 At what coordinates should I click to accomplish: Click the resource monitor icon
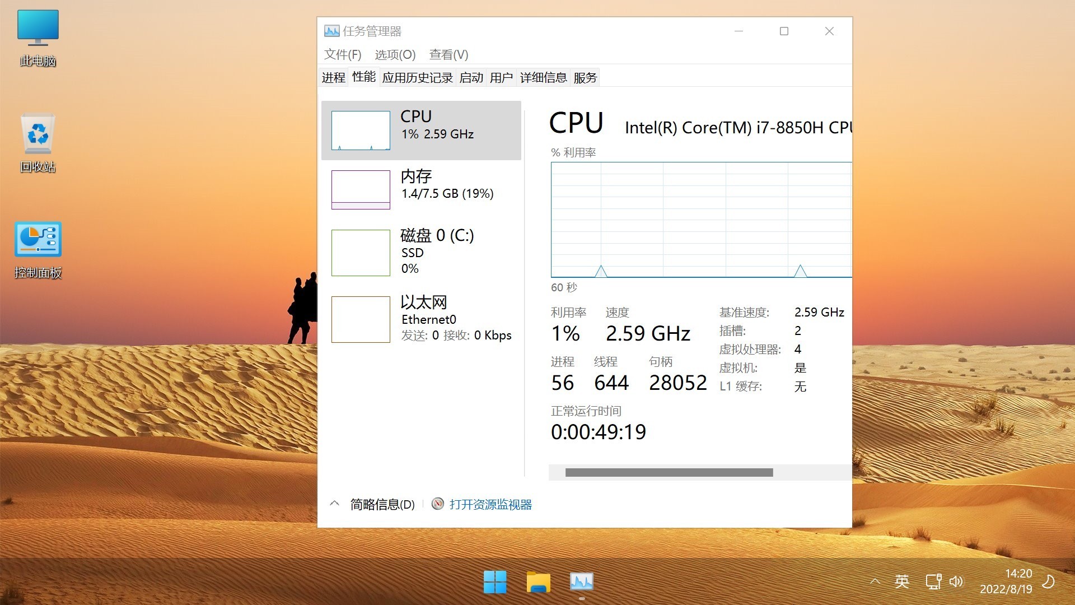[x=438, y=504]
